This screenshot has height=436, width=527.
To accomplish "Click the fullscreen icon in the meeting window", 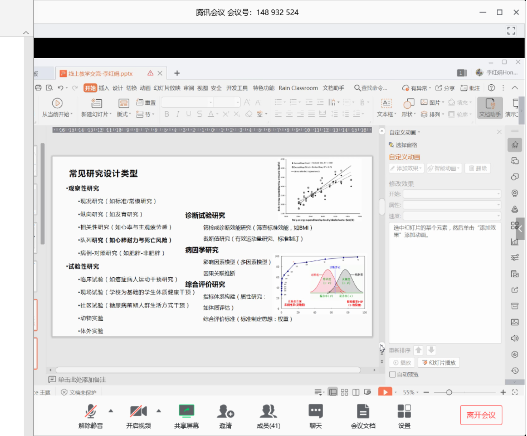I will [x=511, y=31].
